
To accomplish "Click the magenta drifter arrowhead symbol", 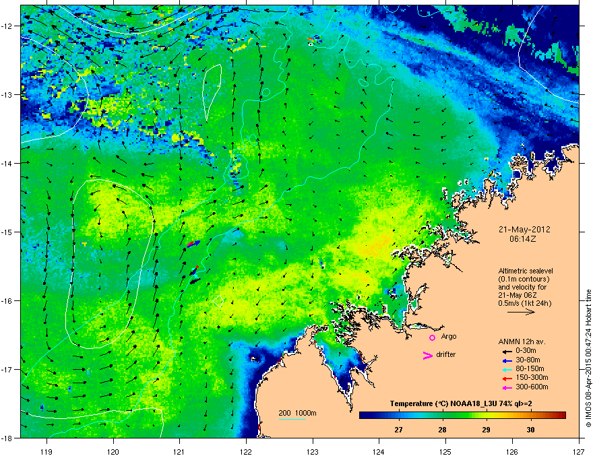I will click(x=427, y=356).
